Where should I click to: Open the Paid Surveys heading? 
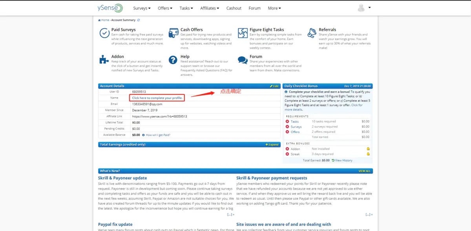(123, 30)
